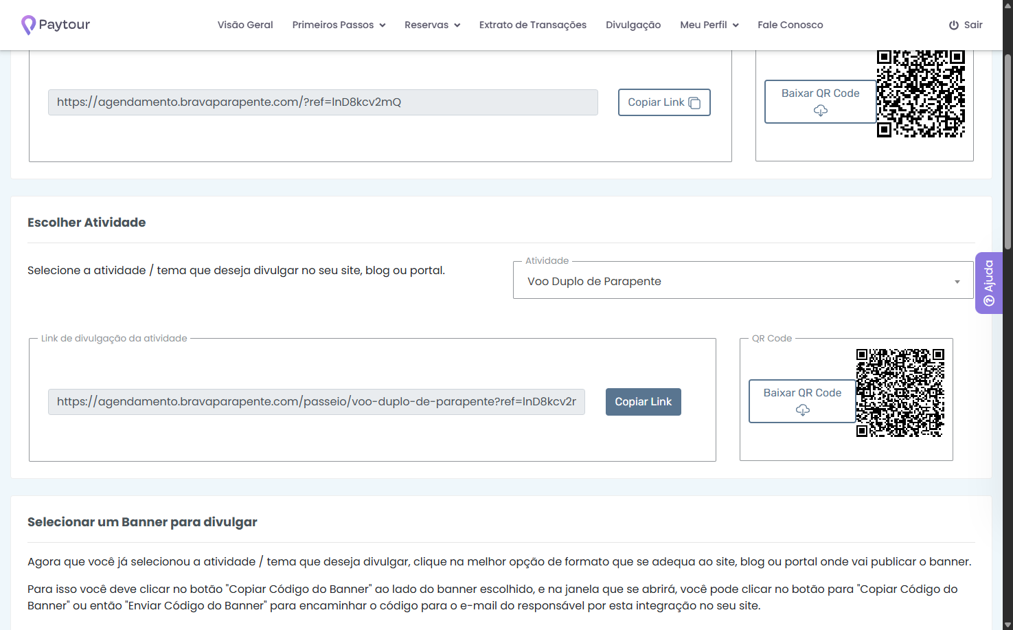Image resolution: width=1013 pixels, height=630 pixels.
Task: Open Extrato de Transações page
Action: pyautogui.click(x=533, y=25)
